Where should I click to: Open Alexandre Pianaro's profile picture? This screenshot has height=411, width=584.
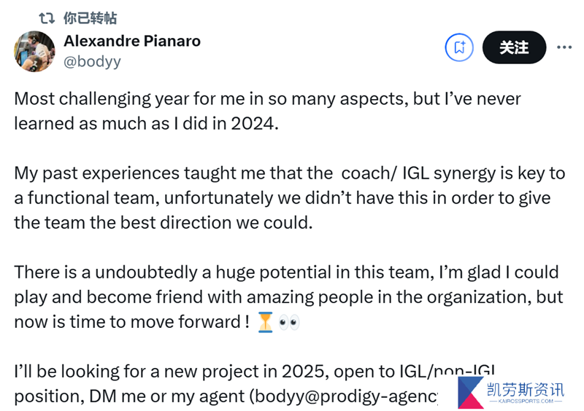pos(34,51)
